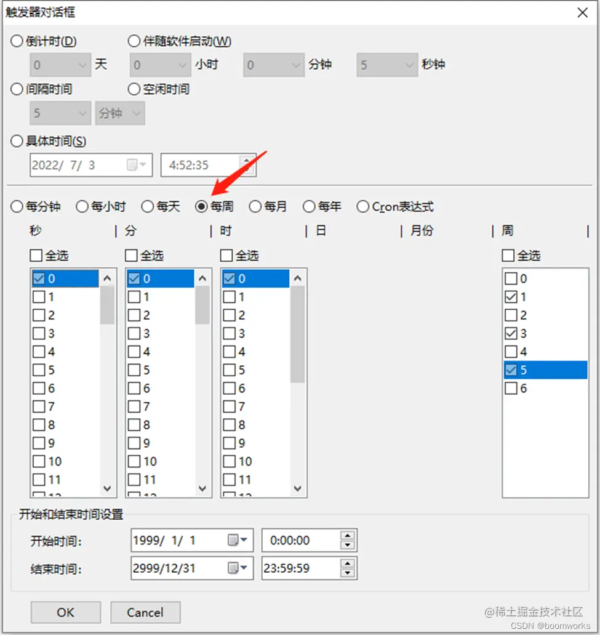Image resolution: width=600 pixels, height=635 pixels.
Task: Dismiss dialog with Cancel button
Action: click(x=145, y=612)
